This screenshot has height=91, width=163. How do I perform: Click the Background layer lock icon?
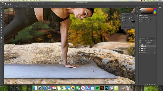[154, 53]
